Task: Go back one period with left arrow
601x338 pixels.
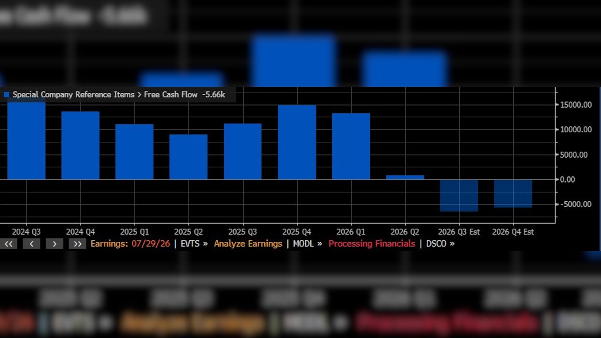Action: tap(31, 244)
